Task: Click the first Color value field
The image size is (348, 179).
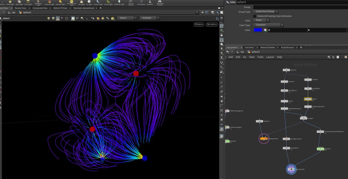Action: (x=287, y=30)
